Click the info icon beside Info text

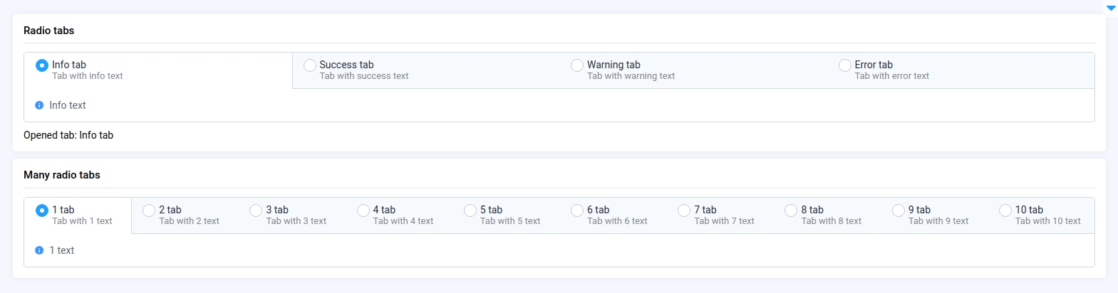[x=39, y=105]
